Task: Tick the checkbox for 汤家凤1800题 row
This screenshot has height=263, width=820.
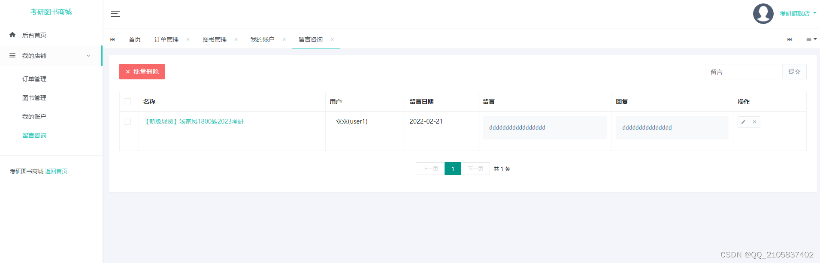Action: coord(127,121)
